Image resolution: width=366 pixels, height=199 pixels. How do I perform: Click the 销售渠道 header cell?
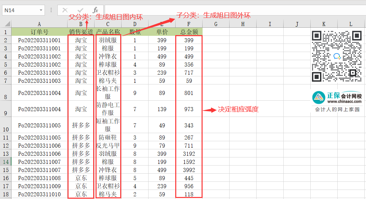[x=81, y=32]
